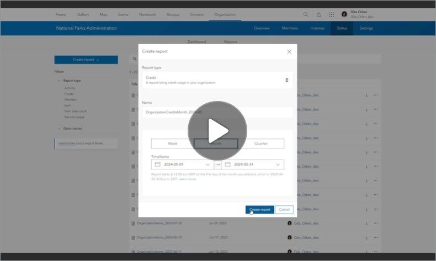The image size is (436, 261).
Task: Select the Week time period option
Action: [x=172, y=143]
